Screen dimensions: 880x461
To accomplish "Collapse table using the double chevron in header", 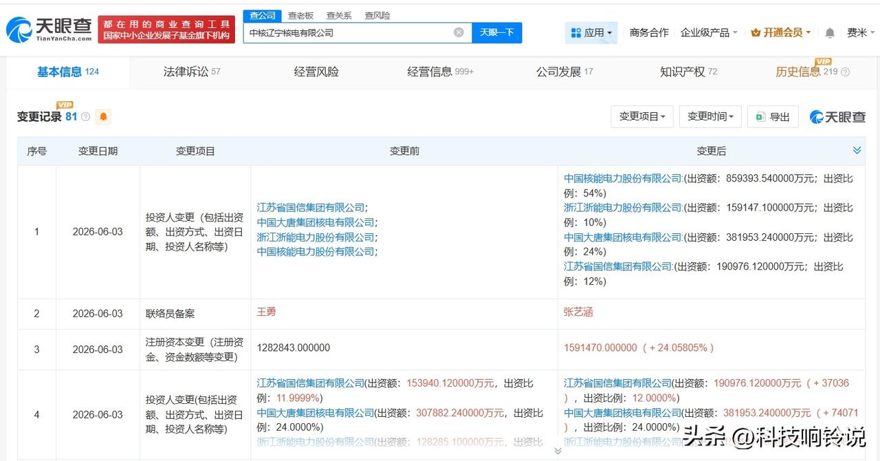I will coord(857,150).
